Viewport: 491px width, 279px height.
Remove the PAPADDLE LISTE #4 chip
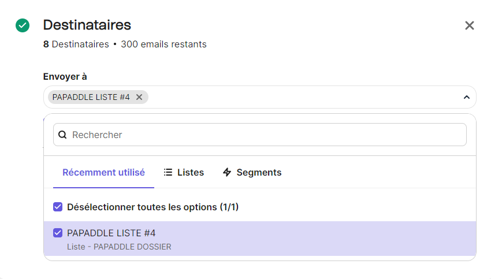(x=139, y=97)
